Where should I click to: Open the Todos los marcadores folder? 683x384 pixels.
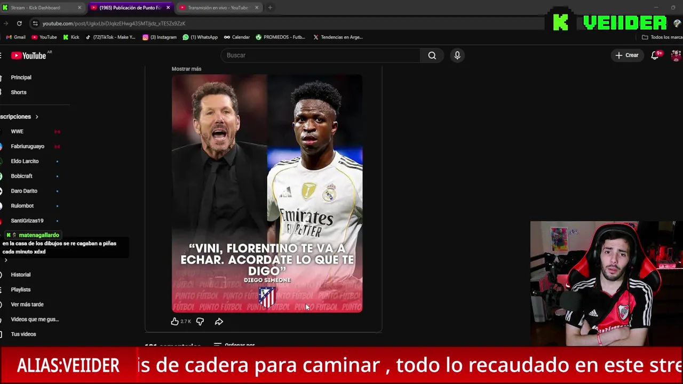[662, 37]
